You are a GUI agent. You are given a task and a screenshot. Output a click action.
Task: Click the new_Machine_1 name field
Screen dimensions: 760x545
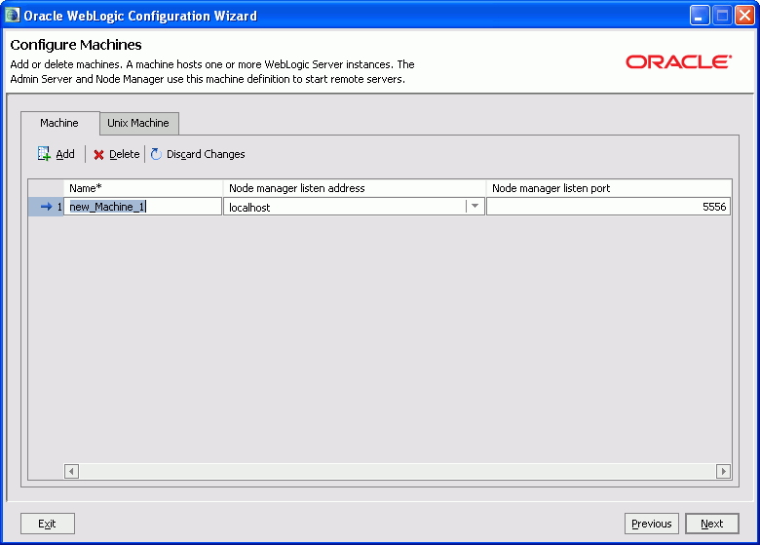tap(143, 207)
